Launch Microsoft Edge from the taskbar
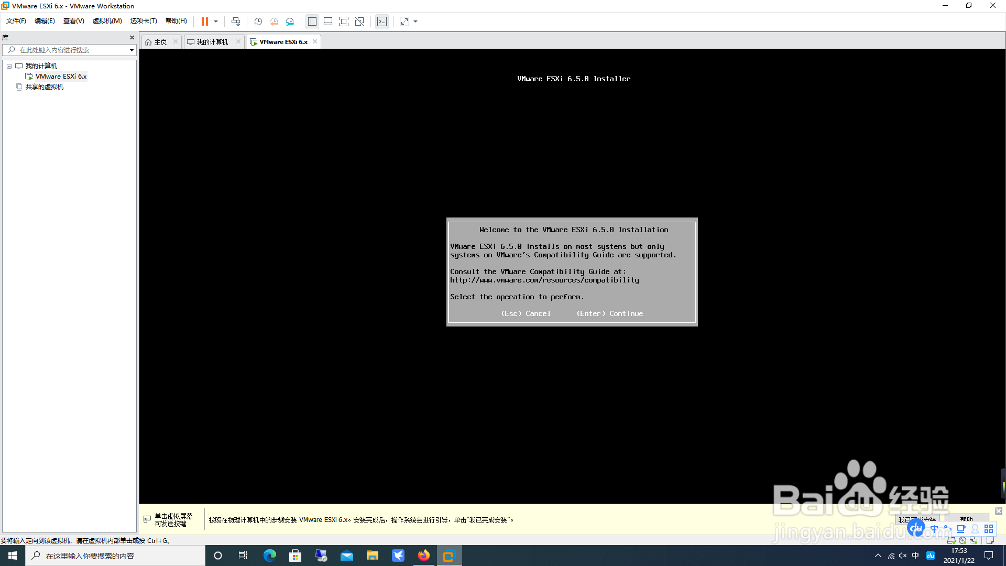This screenshot has width=1006, height=566. [x=269, y=556]
